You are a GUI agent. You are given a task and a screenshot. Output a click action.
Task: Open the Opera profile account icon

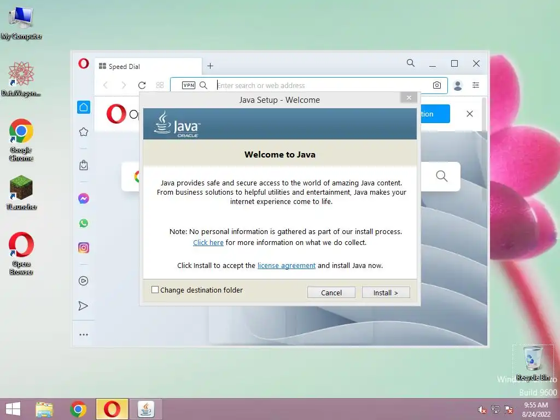click(x=458, y=85)
